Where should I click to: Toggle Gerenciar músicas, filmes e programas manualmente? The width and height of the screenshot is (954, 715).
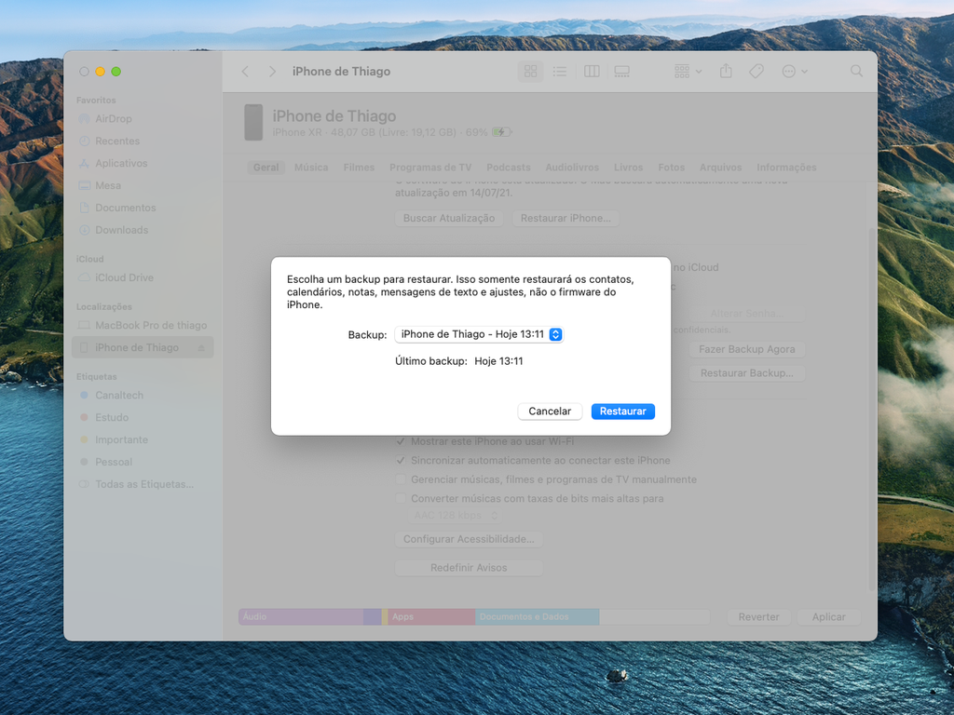[x=401, y=479]
